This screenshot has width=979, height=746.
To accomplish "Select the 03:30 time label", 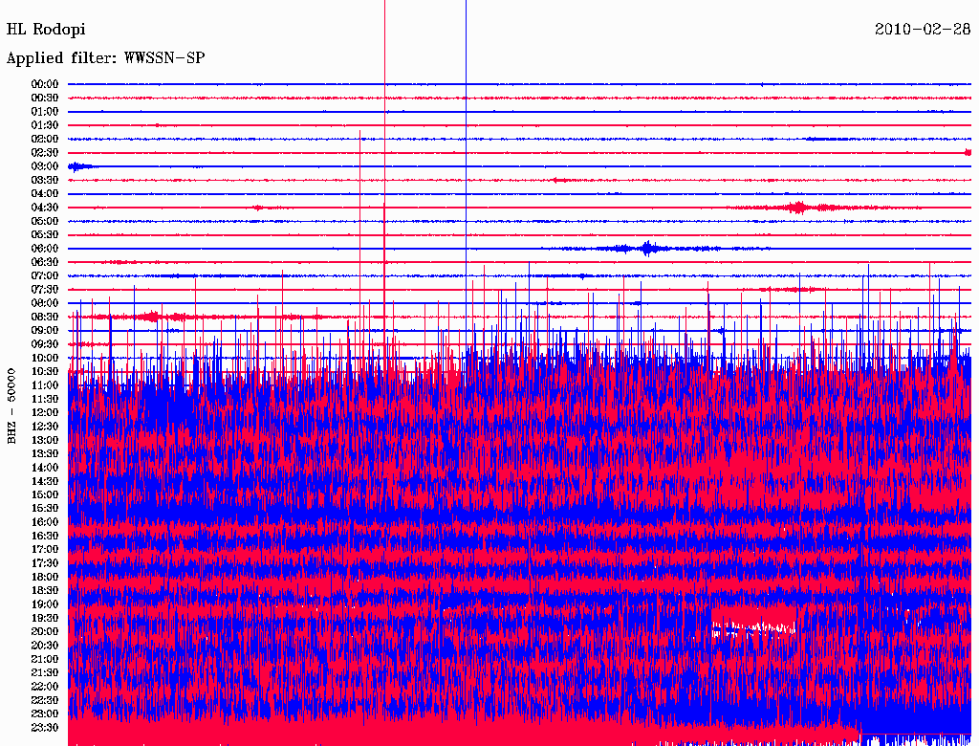I will tap(45, 180).
